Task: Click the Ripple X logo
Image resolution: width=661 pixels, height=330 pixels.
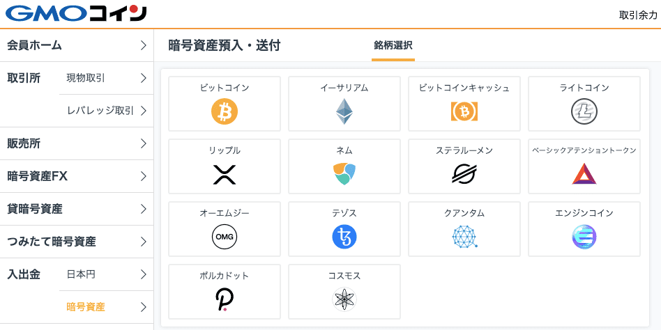Action: pyautogui.click(x=225, y=174)
